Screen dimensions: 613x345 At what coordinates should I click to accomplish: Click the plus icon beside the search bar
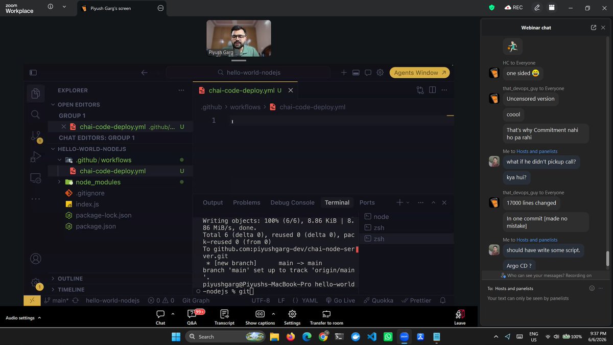[344, 73]
